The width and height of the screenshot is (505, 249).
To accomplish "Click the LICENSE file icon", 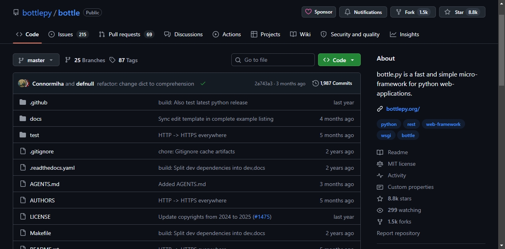I will 23,217.
